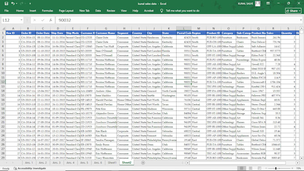Click the Save icon in quick access toolbar
The height and width of the screenshot is (171, 304).
[6, 4]
